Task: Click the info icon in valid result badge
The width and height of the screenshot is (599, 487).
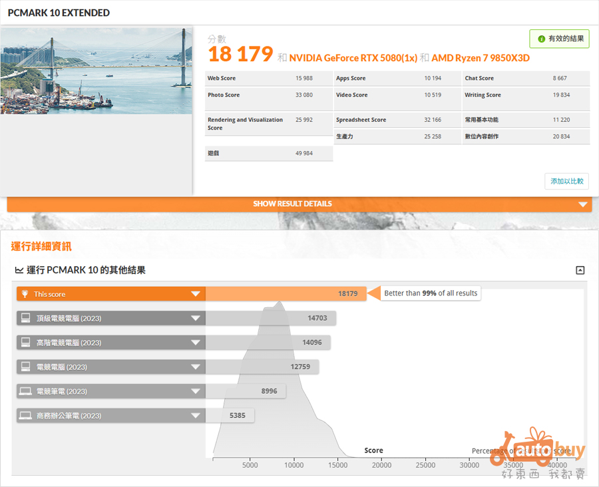Action: coord(541,39)
